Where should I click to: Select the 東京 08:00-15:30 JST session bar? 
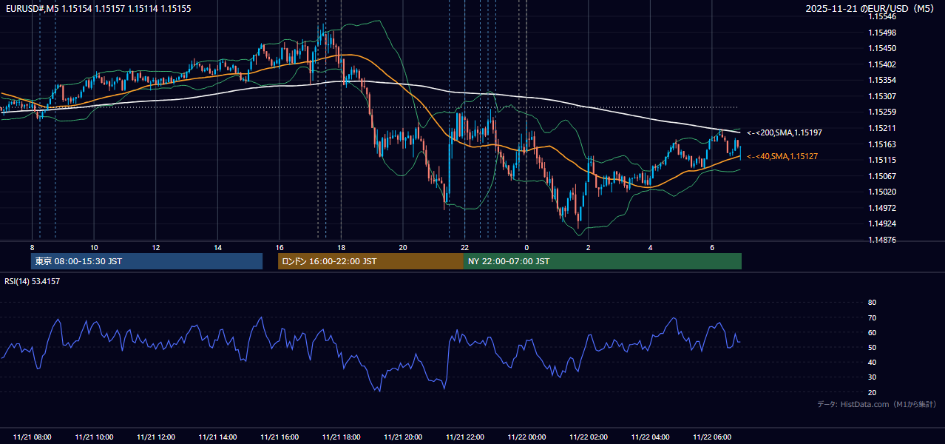146,261
